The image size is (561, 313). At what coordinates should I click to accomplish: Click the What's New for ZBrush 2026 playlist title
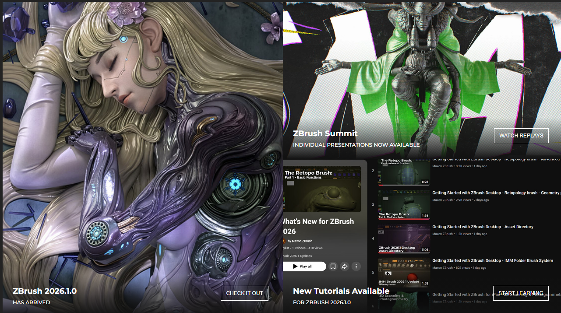tap(318, 226)
